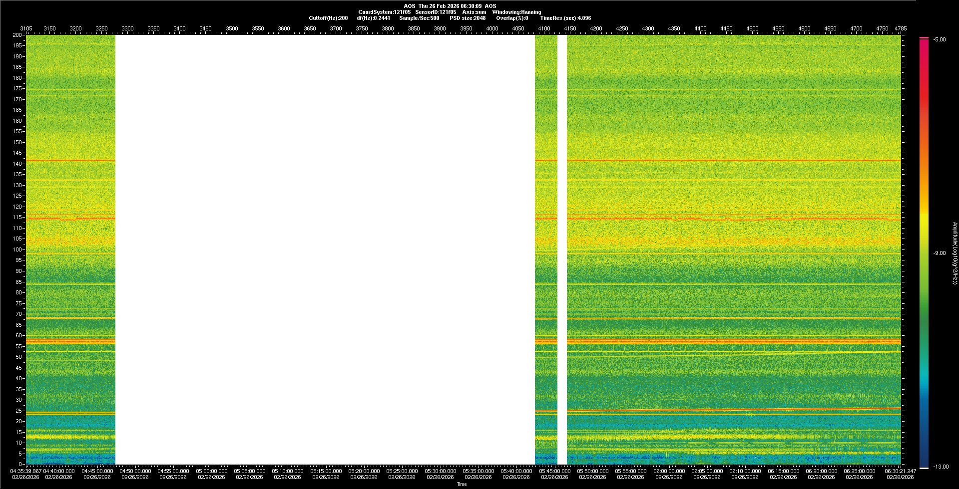Click the narrow white gap near 4150
The width and height of the screenshot is (959, 489).
[562, 249]
